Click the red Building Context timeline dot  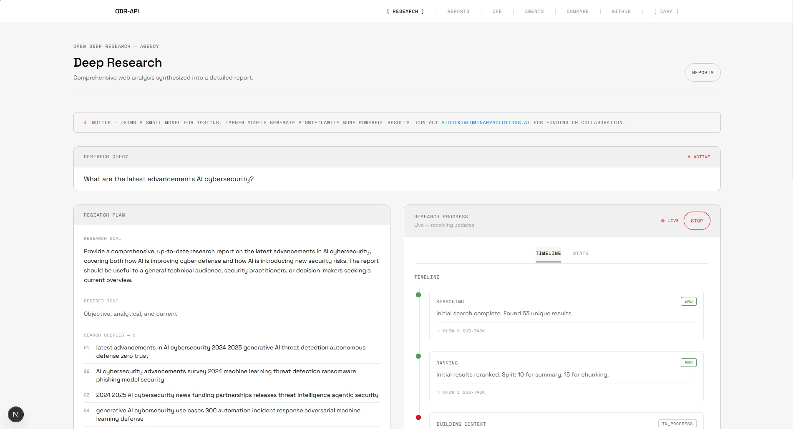point(418,417)
